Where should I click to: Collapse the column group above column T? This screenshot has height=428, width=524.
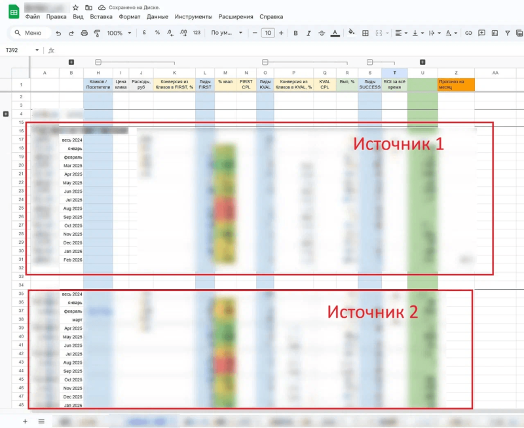coord(369,62)
